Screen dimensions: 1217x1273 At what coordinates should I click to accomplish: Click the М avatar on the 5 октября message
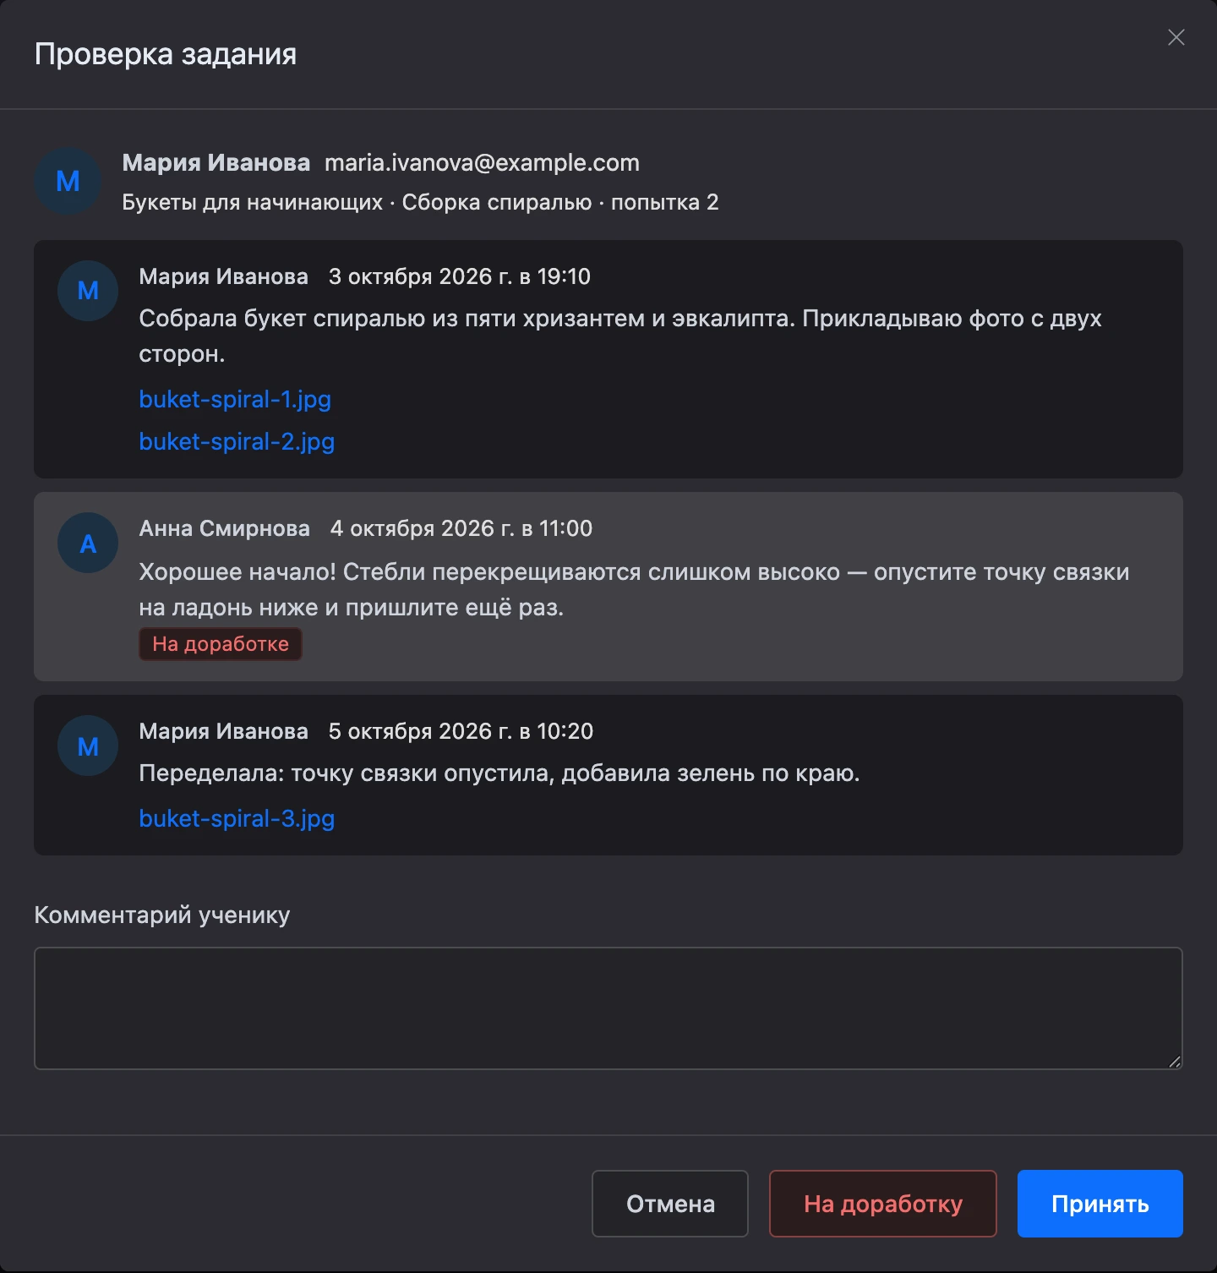point(88,746)
